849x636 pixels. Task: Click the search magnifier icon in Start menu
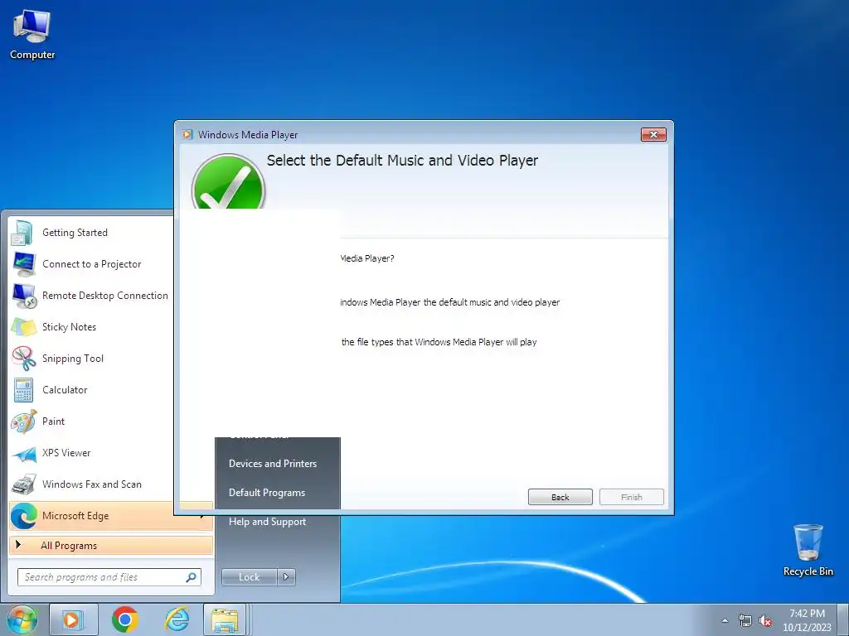tap(191, 577)
